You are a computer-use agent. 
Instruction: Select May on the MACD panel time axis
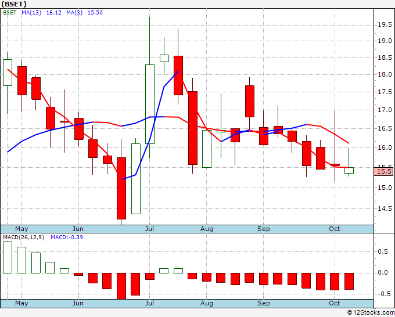click(21, 303)
